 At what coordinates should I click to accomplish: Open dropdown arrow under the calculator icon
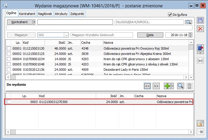point(200,53)
